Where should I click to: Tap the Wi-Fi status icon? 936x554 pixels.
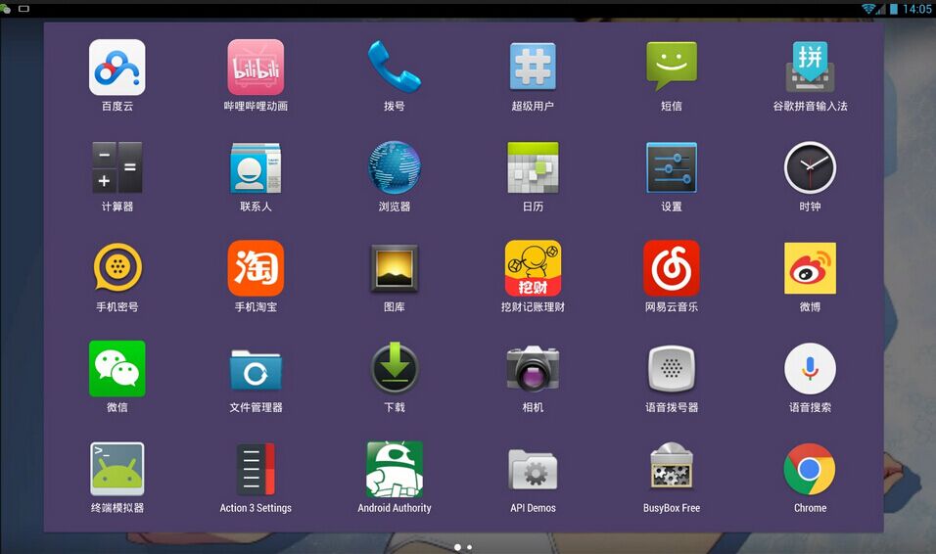click(867, 9)
